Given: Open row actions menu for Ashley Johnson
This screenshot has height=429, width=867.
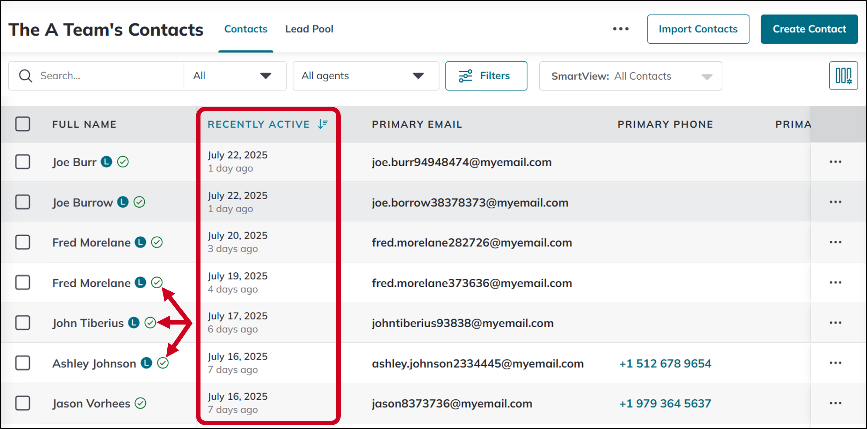Looking at the screenshot, I should [835, 363].
